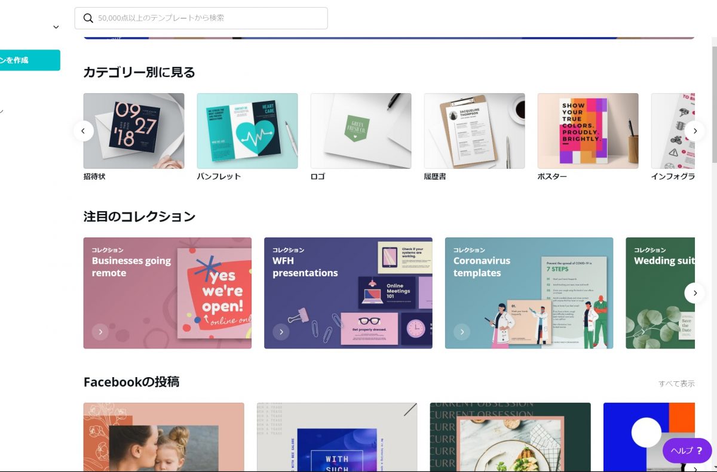
Task: Open the ヘルプ help button
Action: (x=687, y=451)
